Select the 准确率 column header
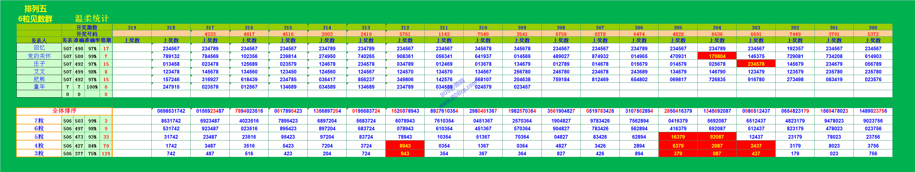The width and height of the screenshot is (915, 172). click(92, 40)
